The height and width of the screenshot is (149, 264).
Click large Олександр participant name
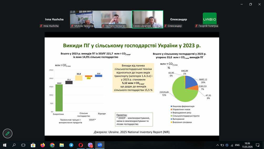coord(179,19)
